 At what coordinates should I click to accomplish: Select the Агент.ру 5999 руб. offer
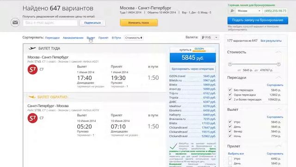[192, 89]
